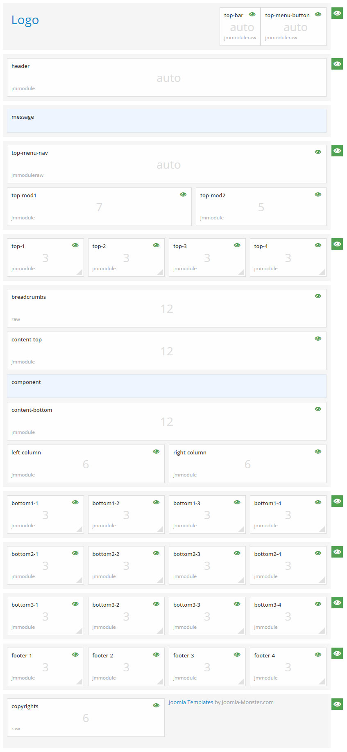Screen dimensions: 347x752
Task: Click eye icon in breadcrumbs block
Action: pyautogui.click(x=318, y=296)
